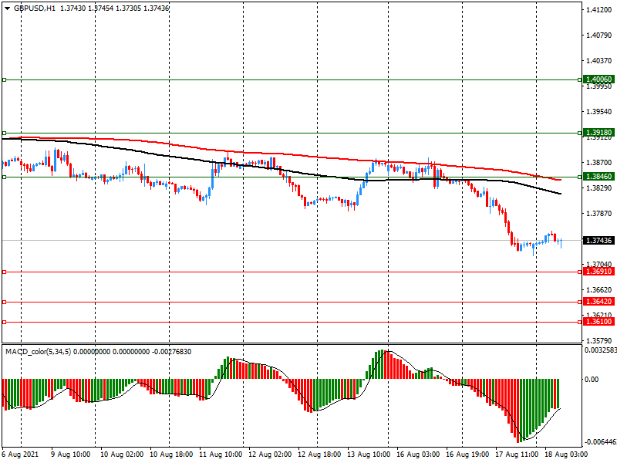The image size is (617, 463).
Task: Select the 12 Aug 02:00 time label
Action: click(x=270, y=455)
